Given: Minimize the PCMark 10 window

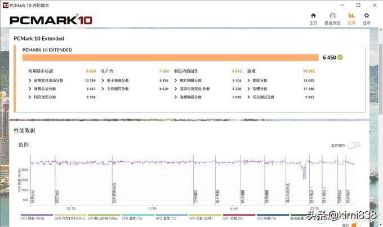Looking at the screenshot, I should point(342,5).
